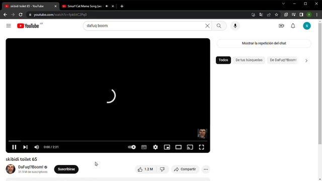The height and width of the screenshot is (181, 322).
Task: Open the Chrome profile avatar
Action: point(309,15)
